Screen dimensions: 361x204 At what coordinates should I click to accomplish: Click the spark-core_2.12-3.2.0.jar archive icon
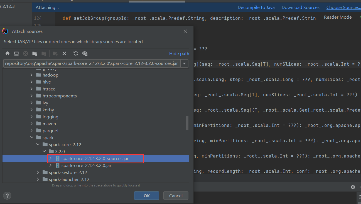(x=58, y=165)
